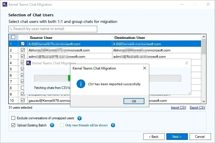Viewport: 215px width, 143px height.
Task: Click the 'CSV has been imported successfully' message
Action: (x=114, y=84)
